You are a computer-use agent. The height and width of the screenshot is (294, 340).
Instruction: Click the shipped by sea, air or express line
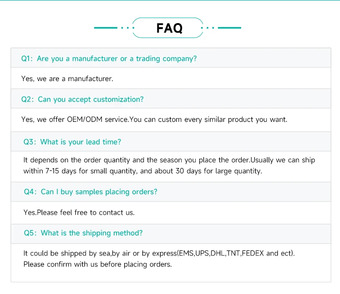coord(159,253)
